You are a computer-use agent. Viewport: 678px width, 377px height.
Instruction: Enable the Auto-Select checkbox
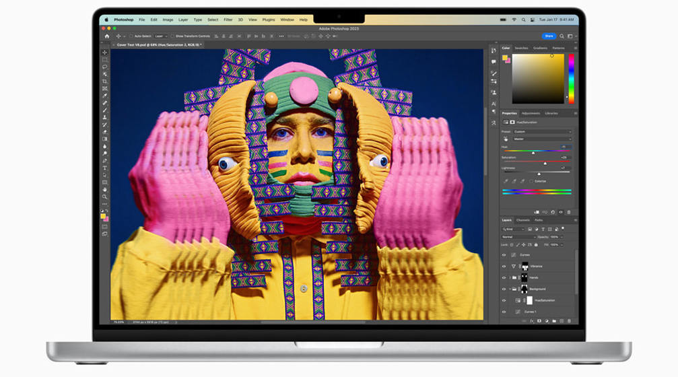[x=131, y=36]
